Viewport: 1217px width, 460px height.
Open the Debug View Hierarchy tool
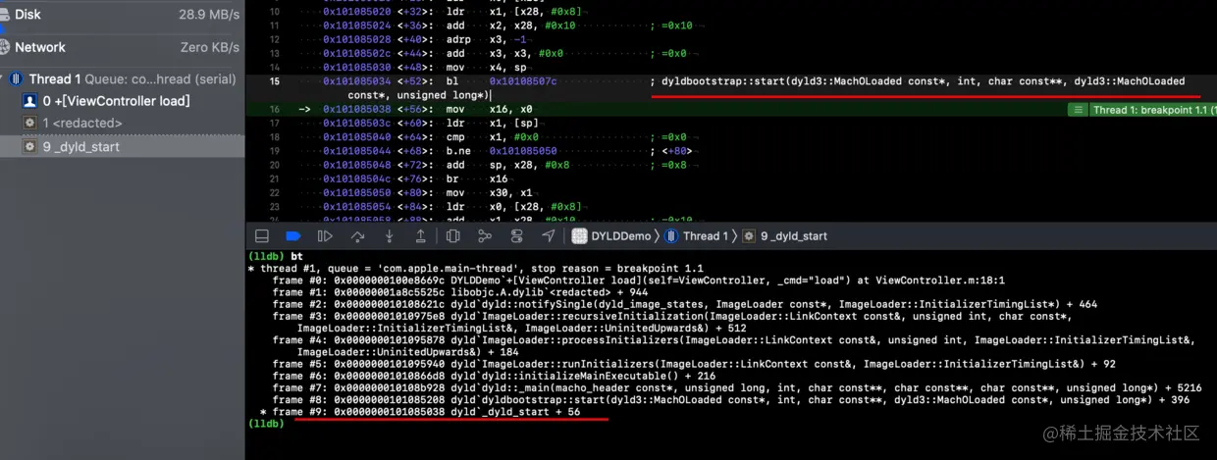point(452,236)
